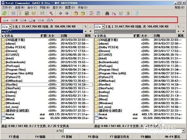Open new FTP URL connection icon

[x=98, y=13]
